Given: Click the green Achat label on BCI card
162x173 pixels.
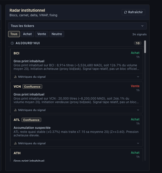Looking at the screenshot, I should pyautogui.click(x=135, y=53).
